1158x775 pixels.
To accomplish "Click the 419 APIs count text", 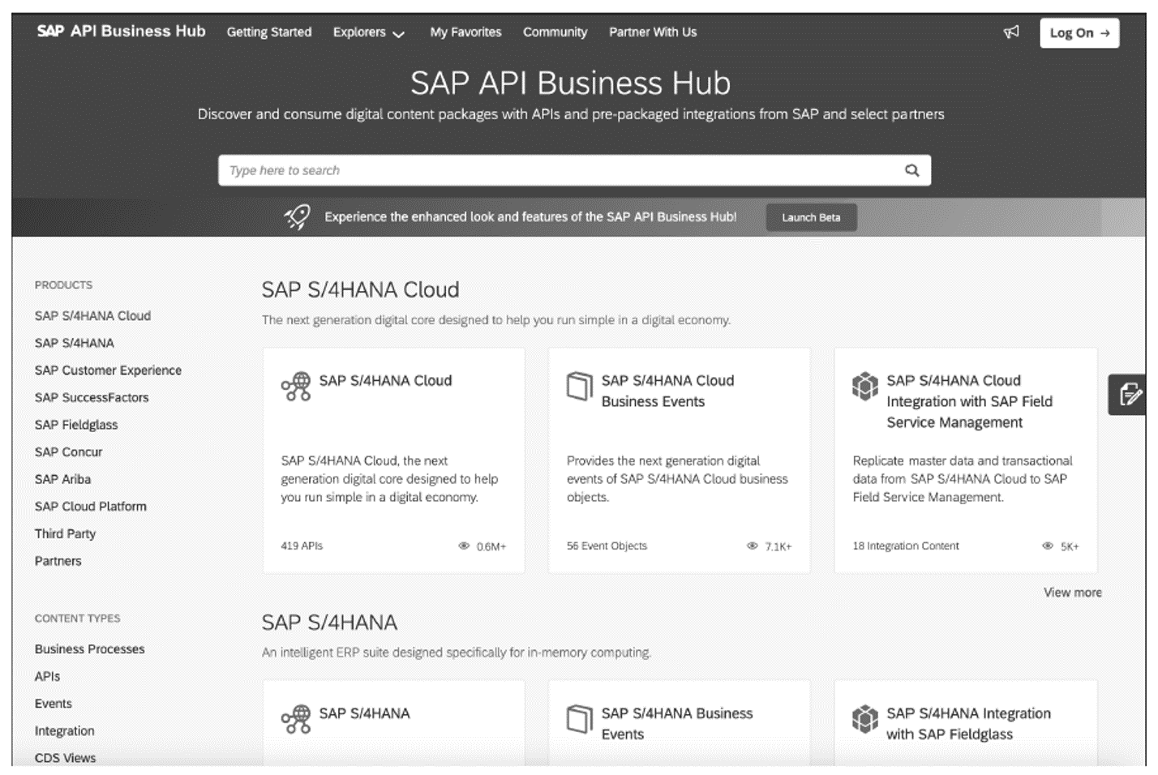I will tap(302, 546).
